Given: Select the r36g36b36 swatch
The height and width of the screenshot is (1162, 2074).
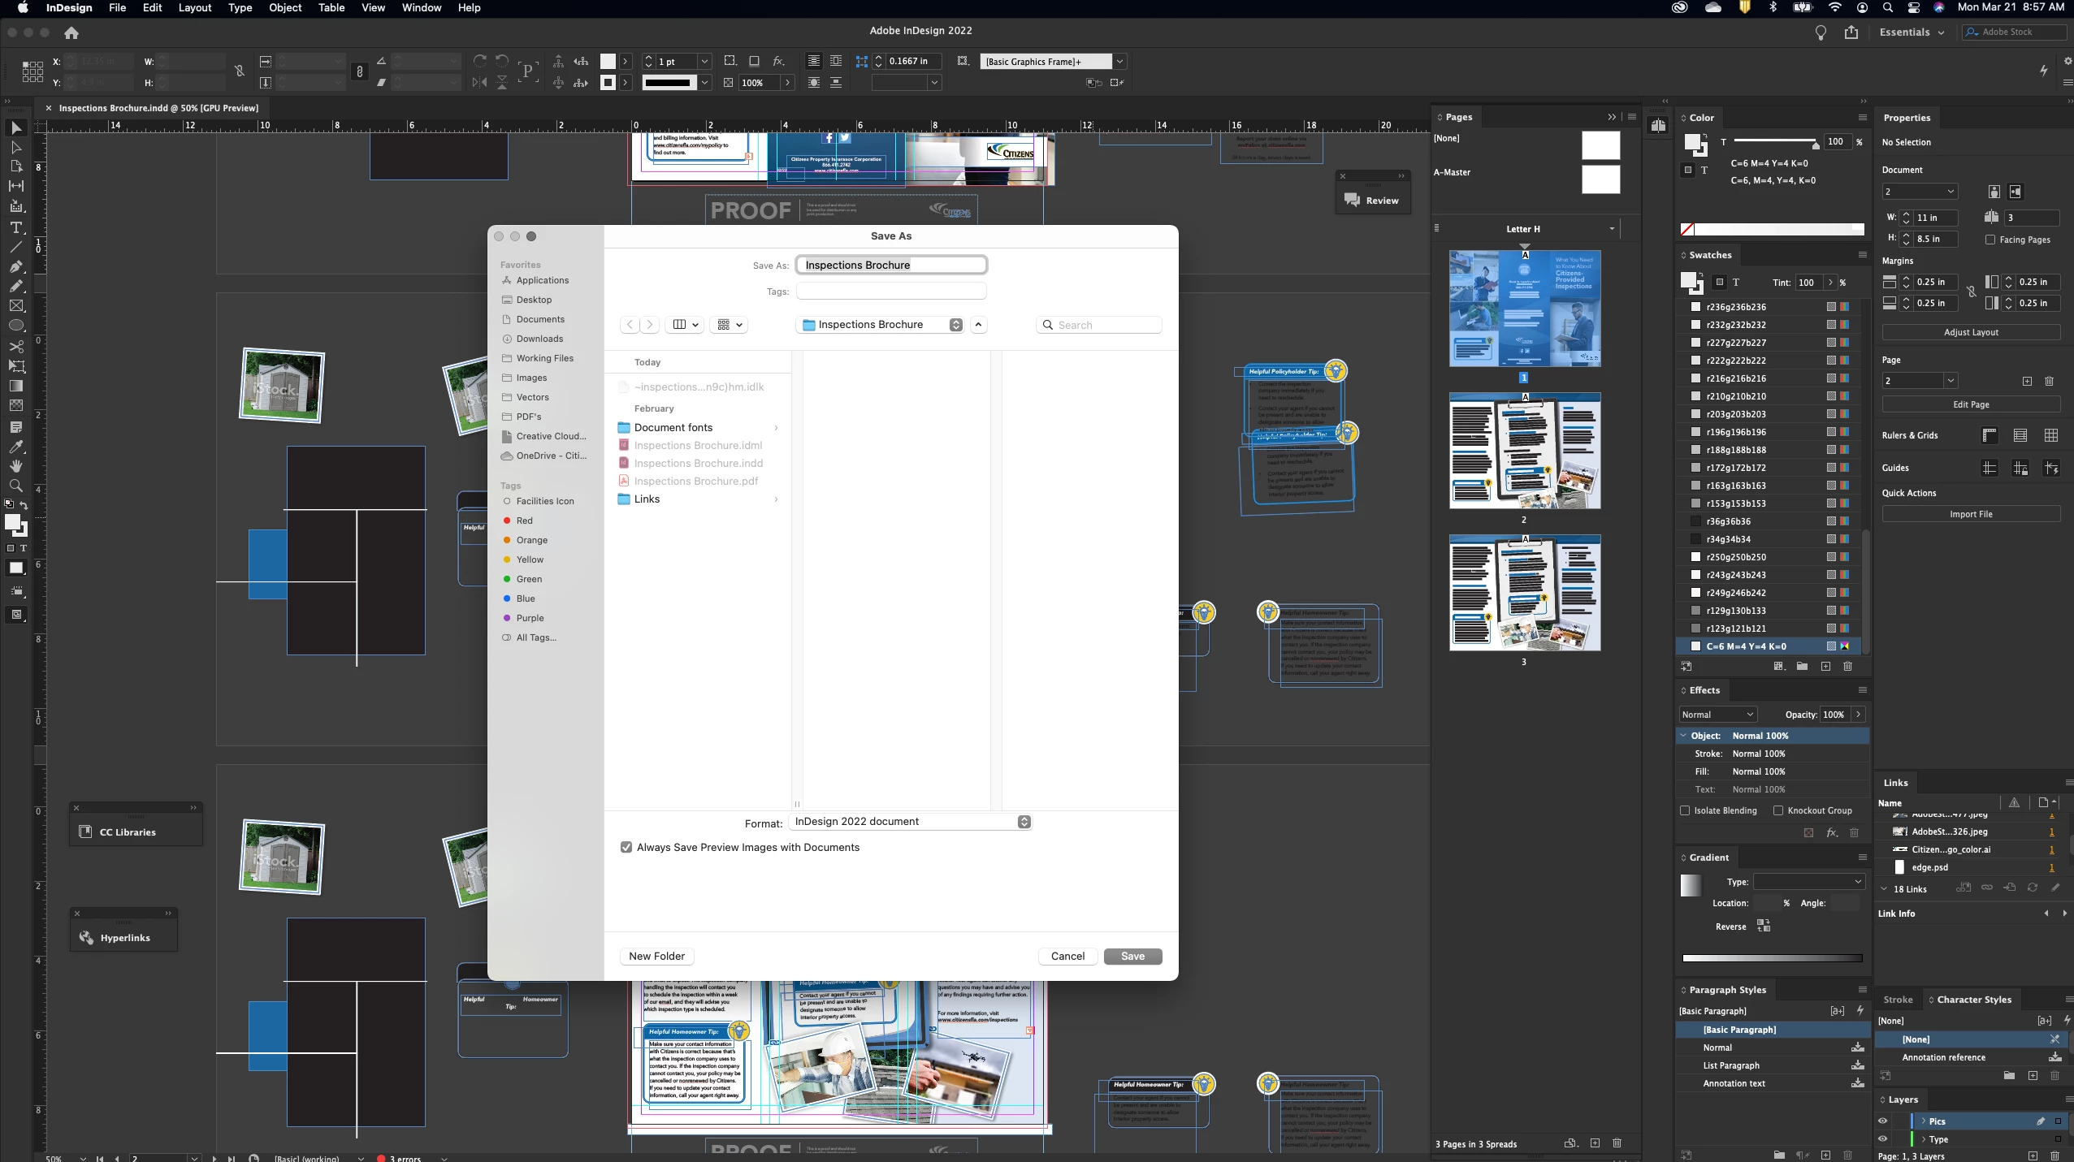Looking at the screenshot, I should point(1728,521).
